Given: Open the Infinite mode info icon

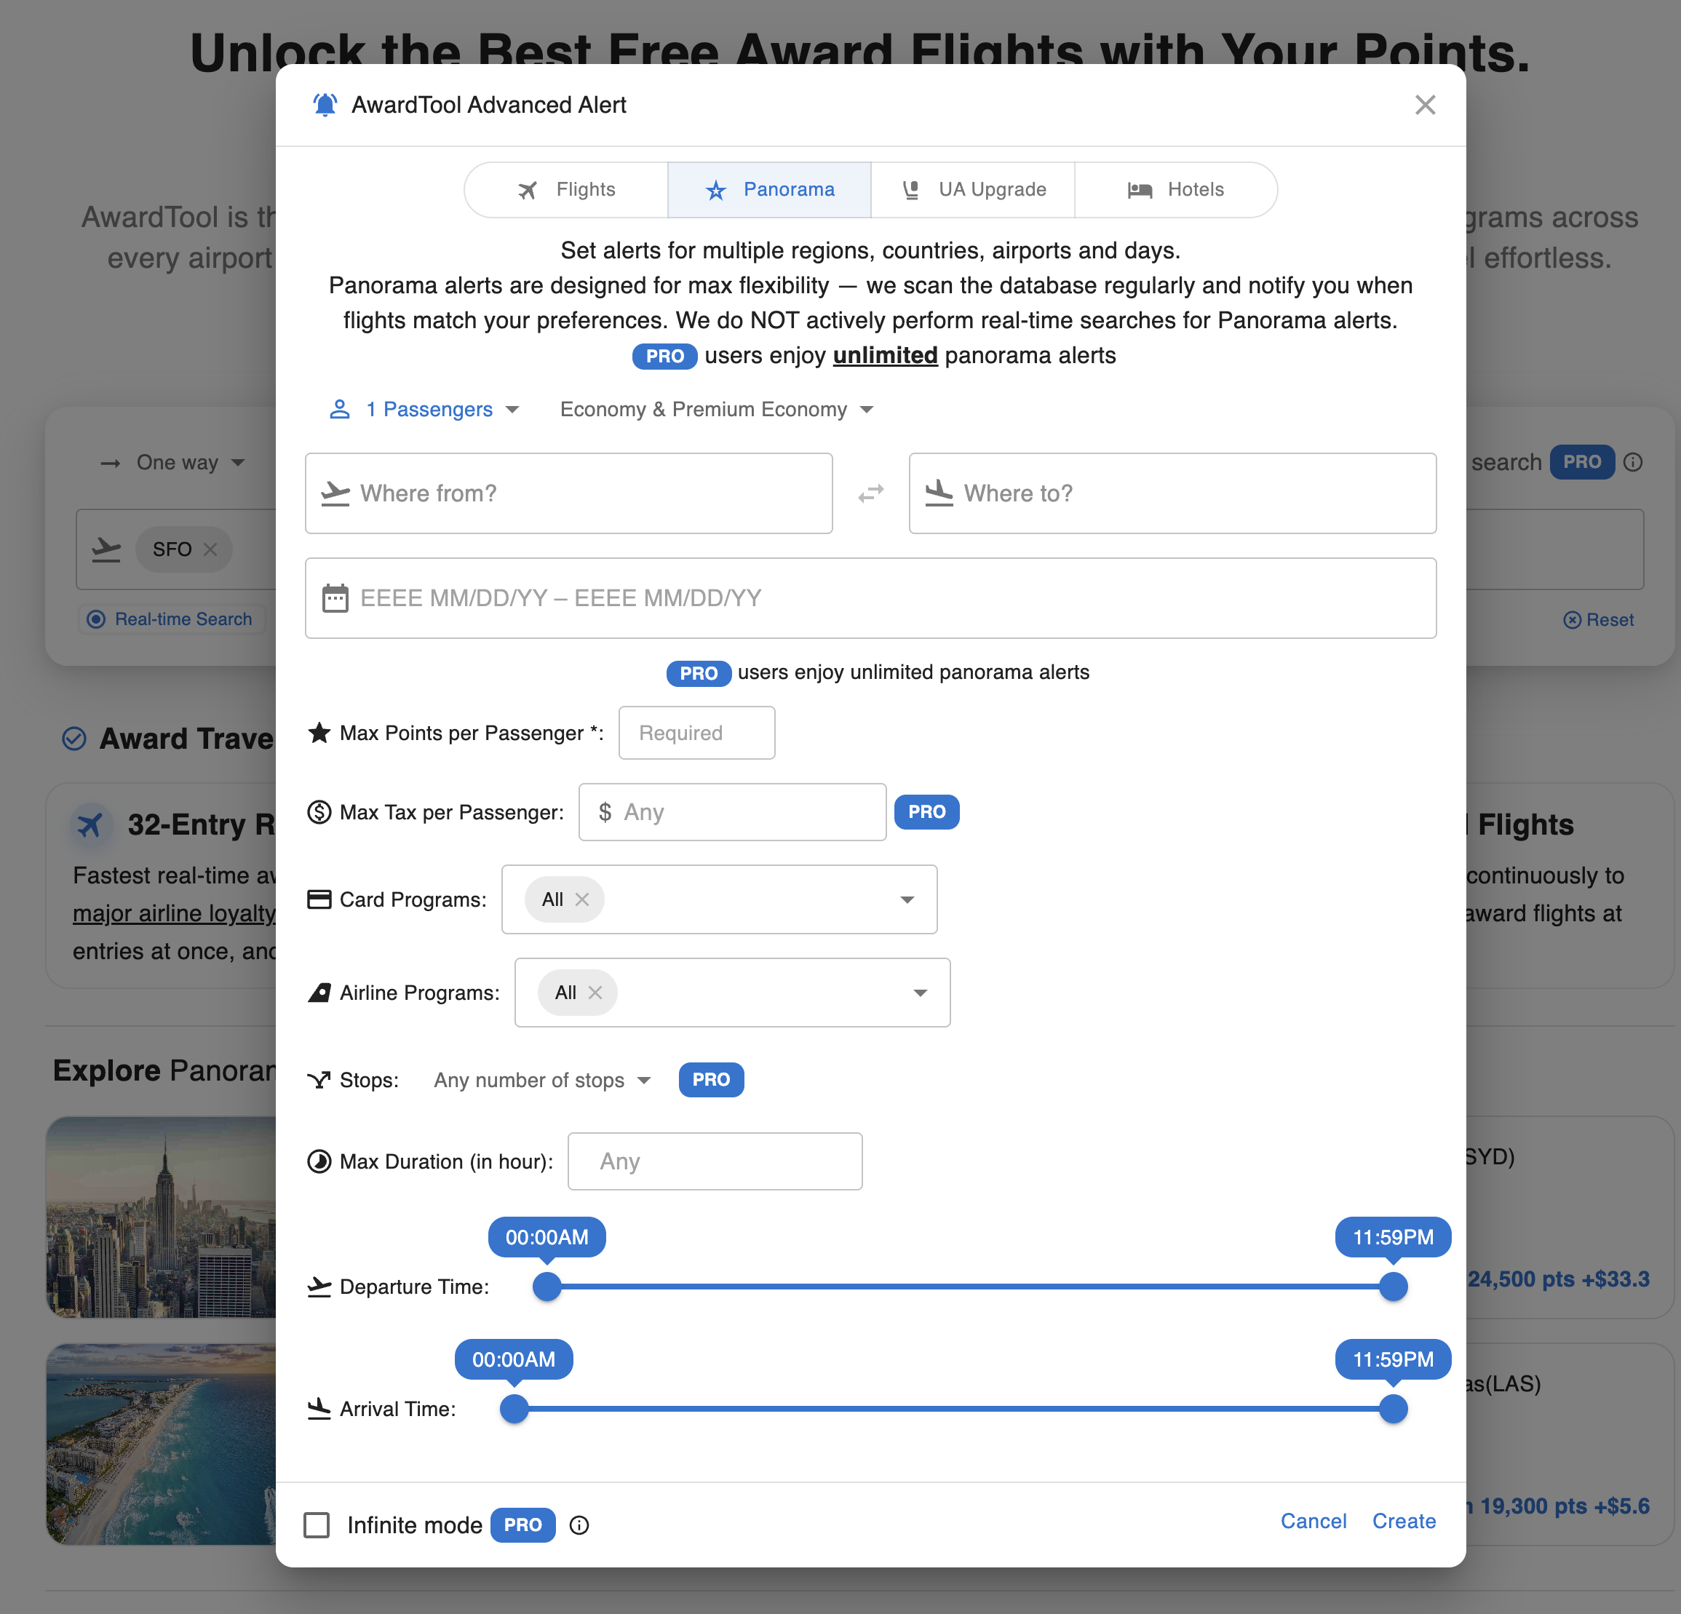Looking at the screenshot, I should pos(579,1524).
